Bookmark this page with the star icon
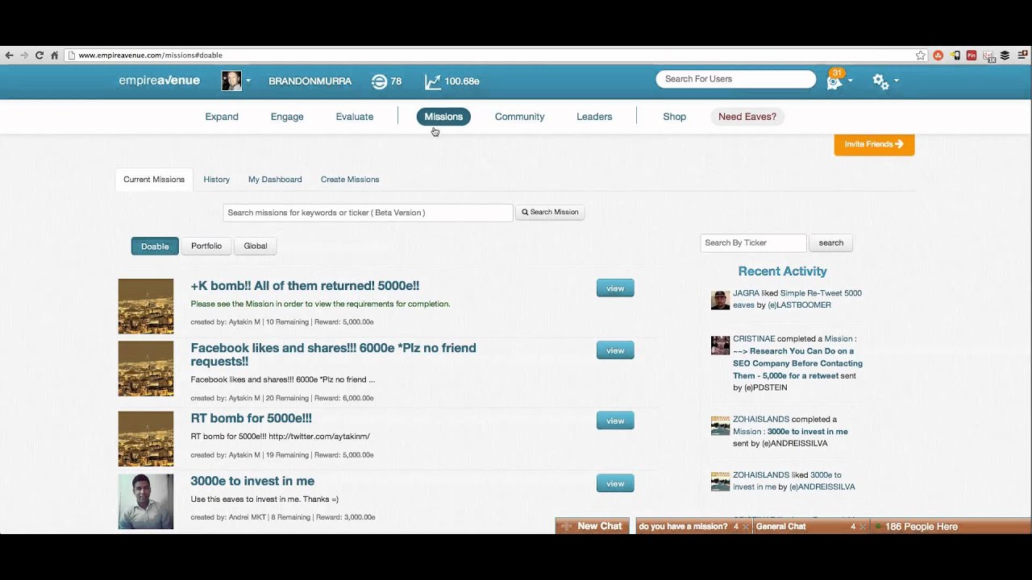The width and height of the screenshot is (1032, 580). point(920,56)
